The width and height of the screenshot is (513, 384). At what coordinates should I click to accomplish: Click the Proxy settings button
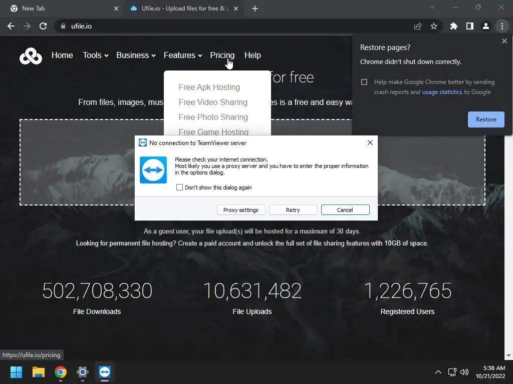[241, 210]
